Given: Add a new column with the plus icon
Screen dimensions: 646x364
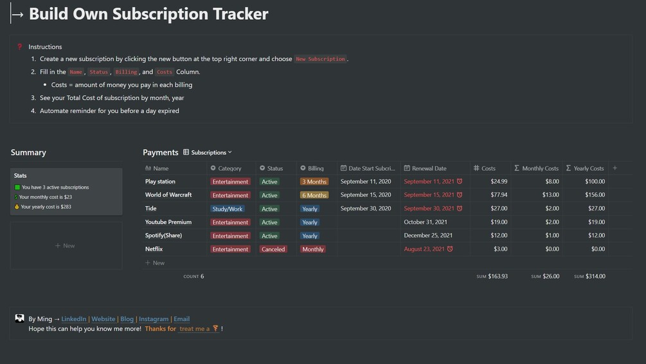Looking at the screenshot, I should (615, 168).
